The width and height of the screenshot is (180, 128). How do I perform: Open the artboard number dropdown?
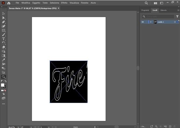click(x=49, y=127)
